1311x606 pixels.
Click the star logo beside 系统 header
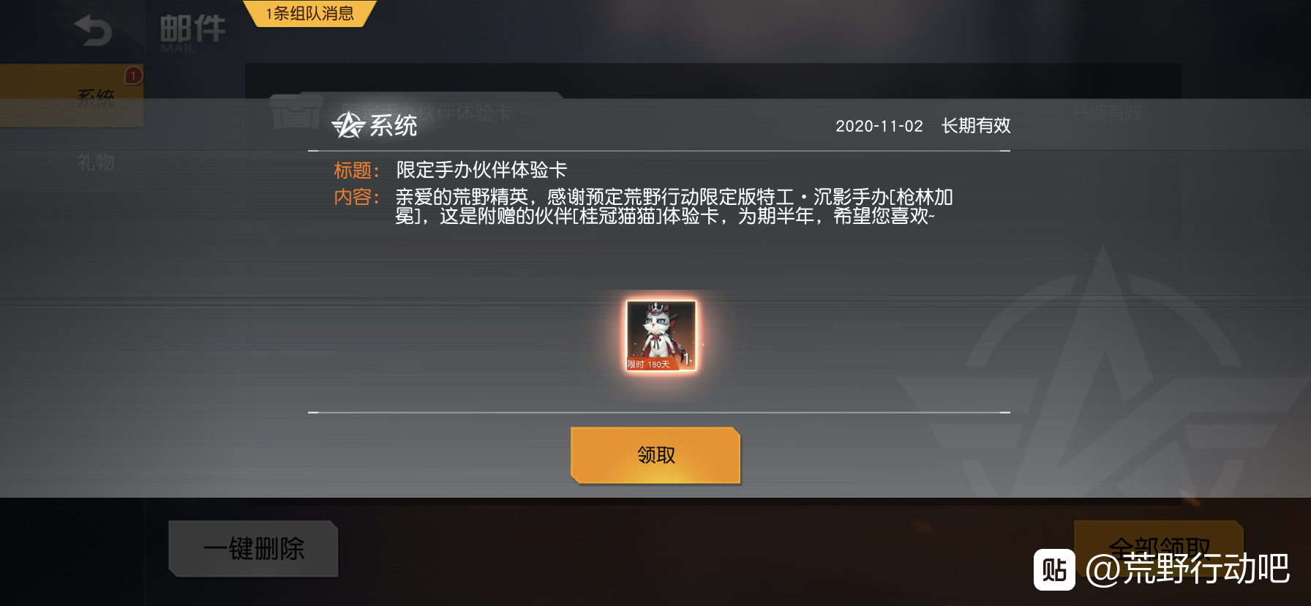[348, 125]
